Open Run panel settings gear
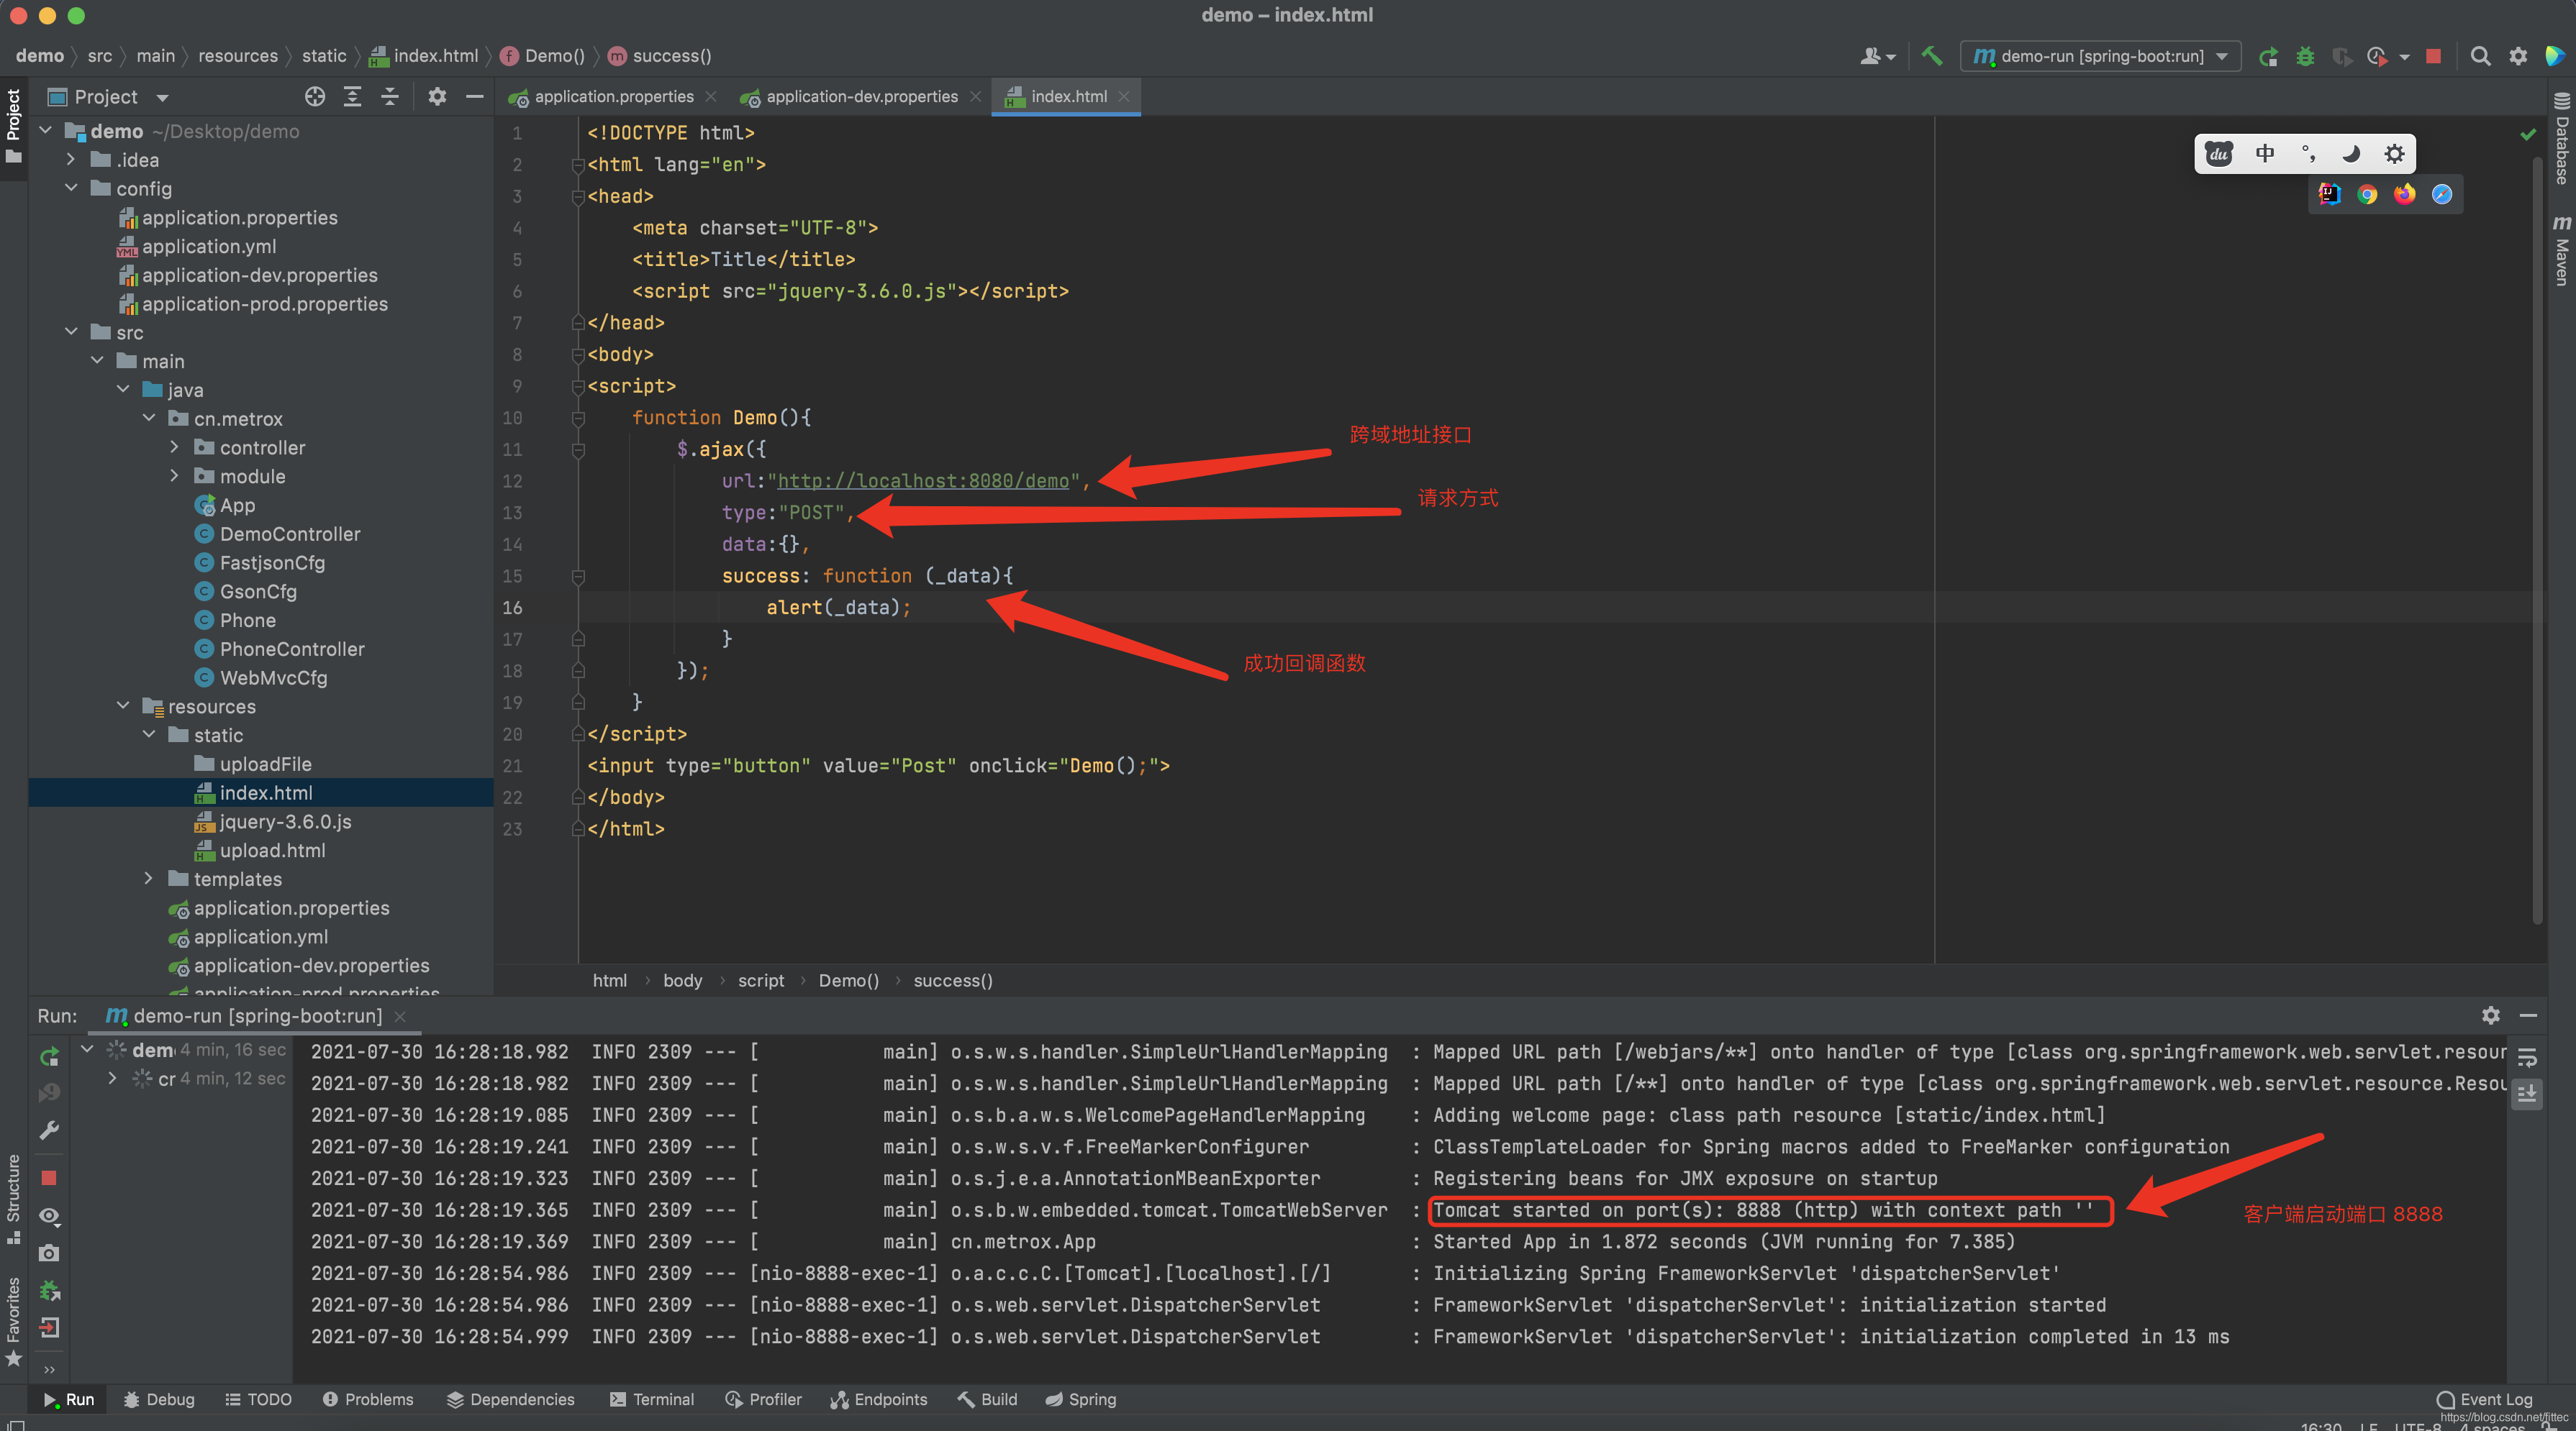The width and height of the screenshot is (2576, 1431). [2491, 1015]
